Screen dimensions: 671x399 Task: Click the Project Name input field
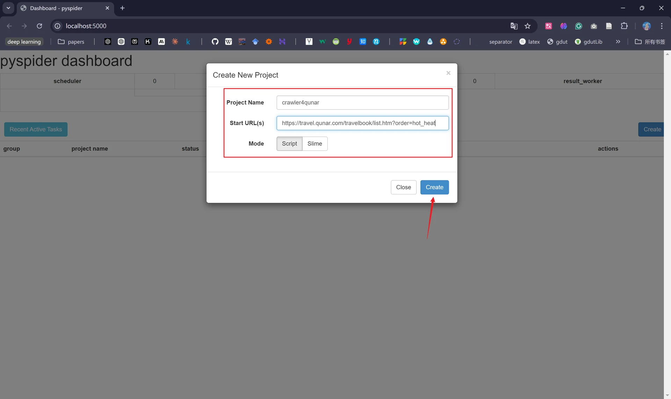click(x=362, y=102)
